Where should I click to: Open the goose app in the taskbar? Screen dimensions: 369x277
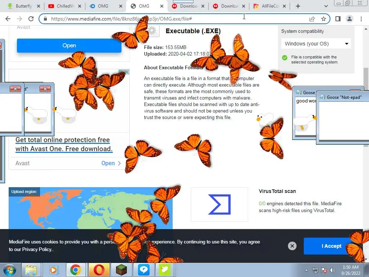click(x=164, y=270)
